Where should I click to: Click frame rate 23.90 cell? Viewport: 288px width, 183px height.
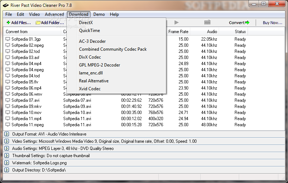coord(183,88)
